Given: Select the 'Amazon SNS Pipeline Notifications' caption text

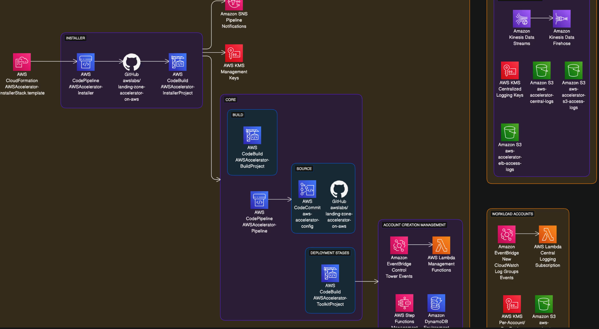Looking at the screenshot, I should tap(234, 20).
